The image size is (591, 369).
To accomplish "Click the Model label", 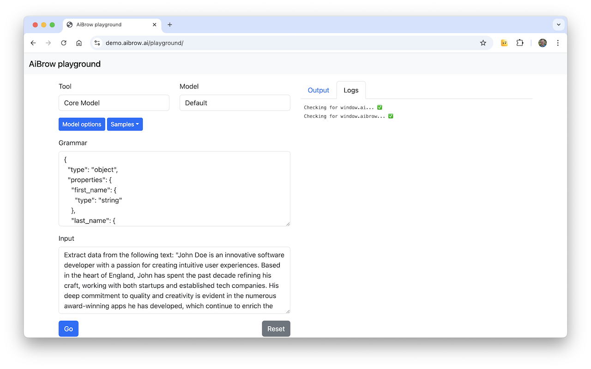I will (x=189, y=86).
